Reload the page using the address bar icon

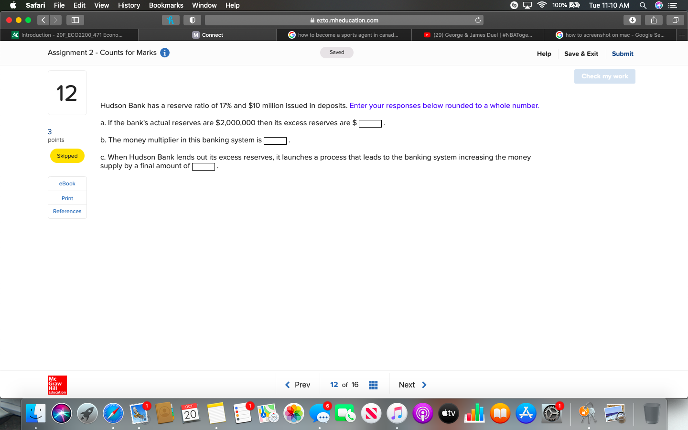pyautogui.click(x=478, y=20)
